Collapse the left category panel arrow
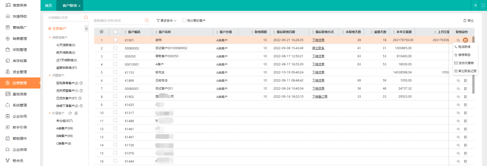The image size is (487, 166). pos(86,29)
